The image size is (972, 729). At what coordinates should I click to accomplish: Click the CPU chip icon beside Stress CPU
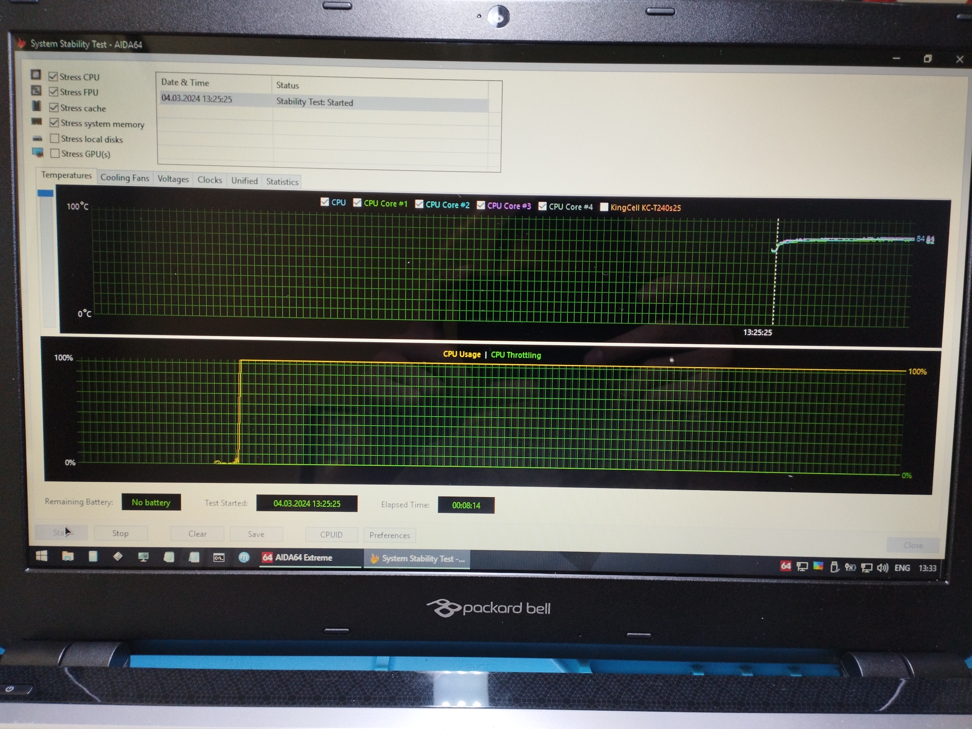coord(35,75)
